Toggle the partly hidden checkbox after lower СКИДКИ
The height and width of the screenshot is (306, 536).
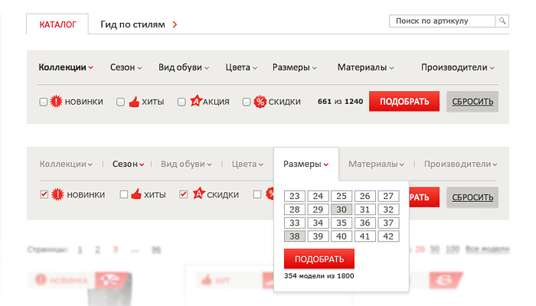pos(257,194)
